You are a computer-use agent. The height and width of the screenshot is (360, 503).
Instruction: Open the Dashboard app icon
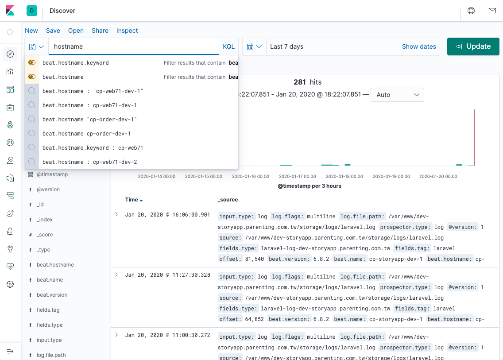click(10, 89)
